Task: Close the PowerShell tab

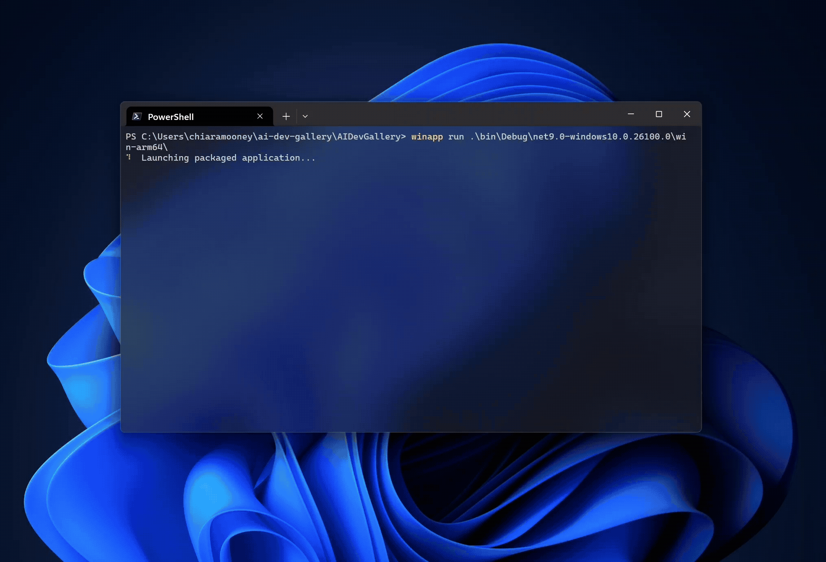Action: [x=260, y=116]
